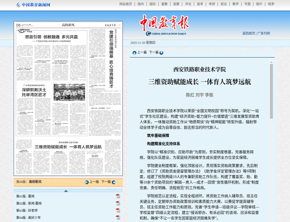The image size is (290, 222).
Task: Click the previous article (上一篇) arrow icon
Action: click(x=134, y=53)
